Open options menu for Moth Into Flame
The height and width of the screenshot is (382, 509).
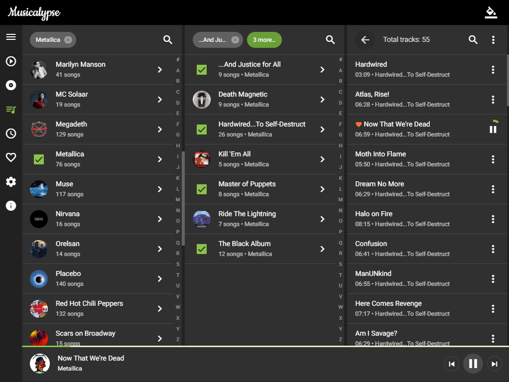tap(493, 159)
